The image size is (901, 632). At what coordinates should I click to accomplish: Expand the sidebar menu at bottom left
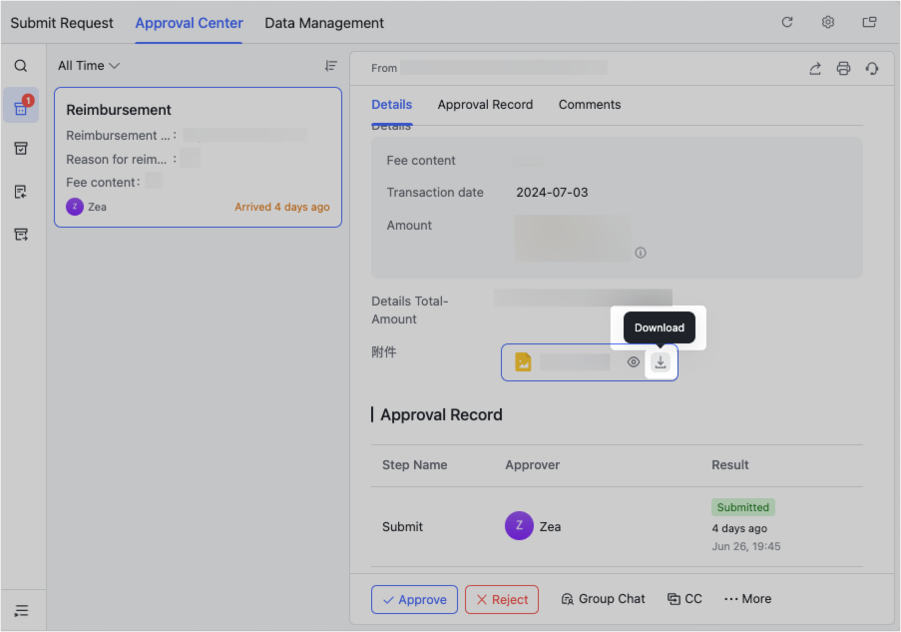21,610
